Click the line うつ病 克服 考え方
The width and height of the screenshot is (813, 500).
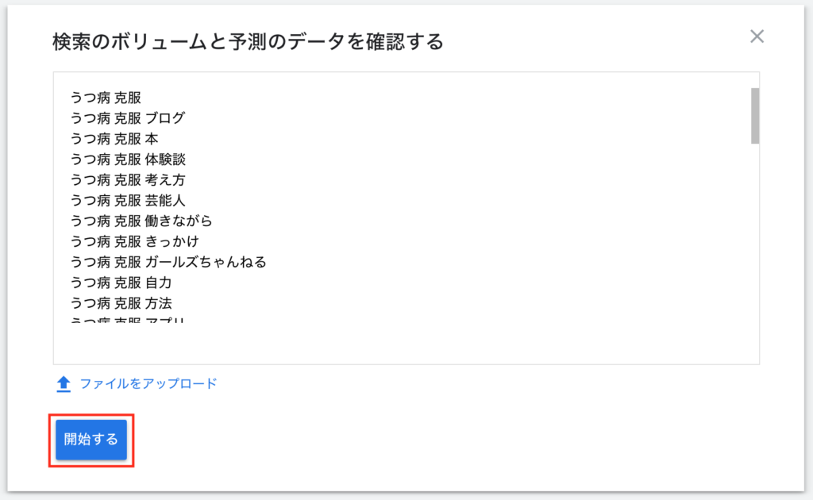tap(128, 180)
